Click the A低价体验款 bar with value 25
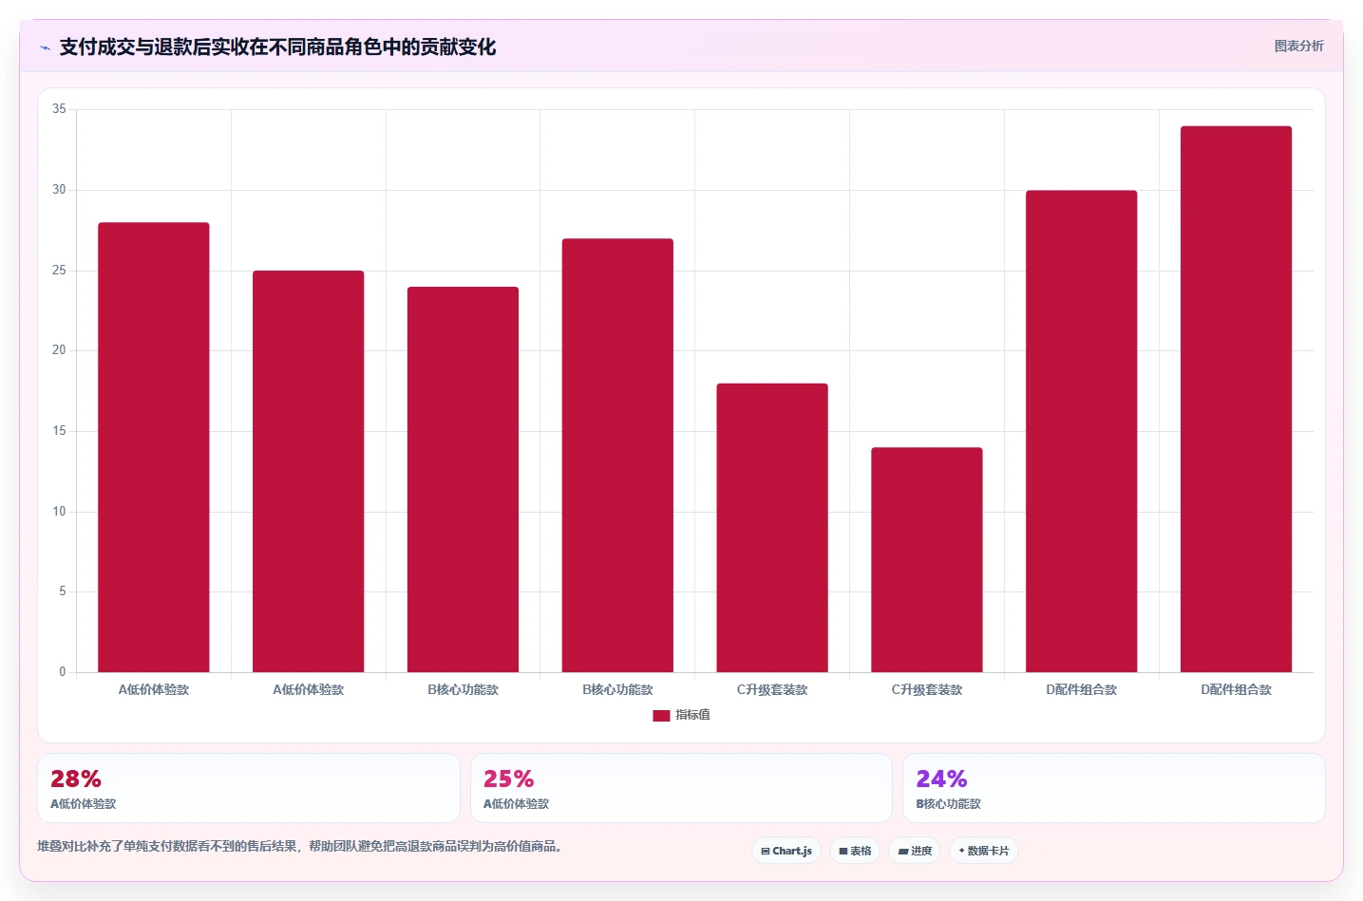The height and width of the screenshot is (901, 1363). (x=309, y=472)
